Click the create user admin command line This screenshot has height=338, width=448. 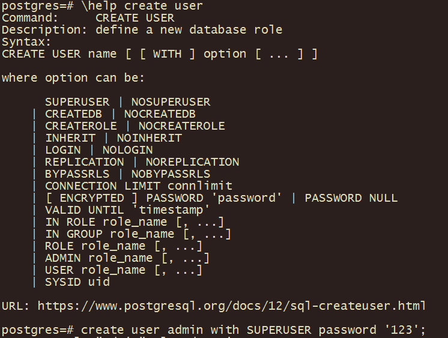[x=253, y=330]
